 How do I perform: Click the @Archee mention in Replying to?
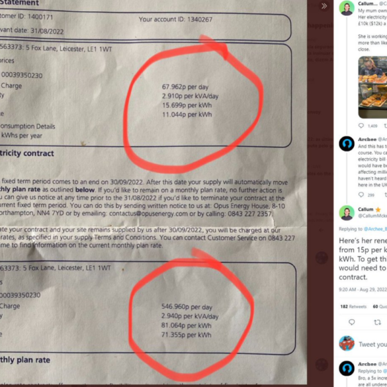(x=375, y=229)
